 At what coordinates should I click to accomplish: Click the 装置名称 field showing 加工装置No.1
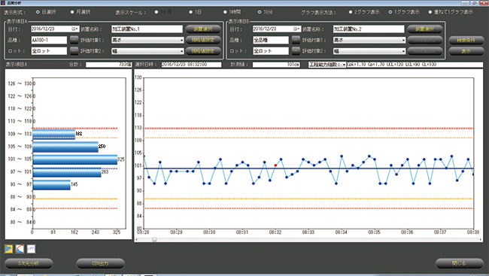[x=147, y=29]
